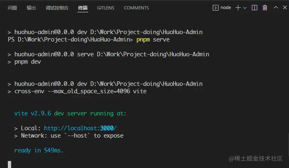Click the 'Network: use --host to expose' line

[x=69, y=136]
